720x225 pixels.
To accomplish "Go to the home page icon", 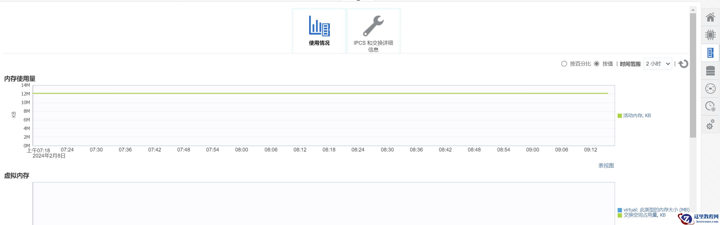I will (x=710, y=17).
